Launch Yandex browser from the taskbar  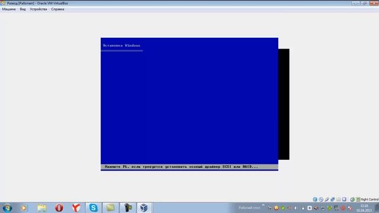click(x=76, y=208)
